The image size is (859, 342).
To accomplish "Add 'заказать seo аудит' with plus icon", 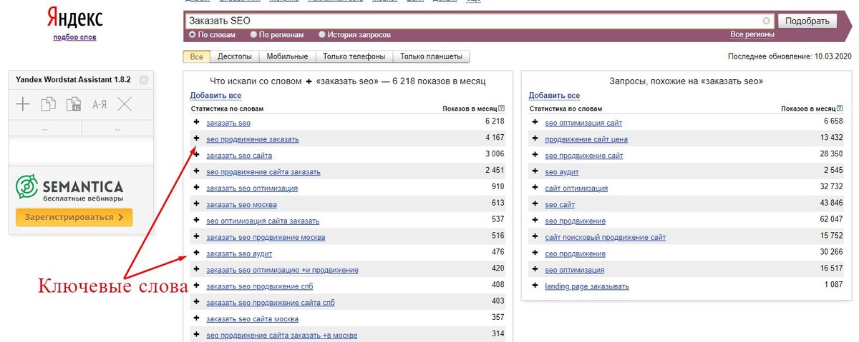I will pos(196,253).
